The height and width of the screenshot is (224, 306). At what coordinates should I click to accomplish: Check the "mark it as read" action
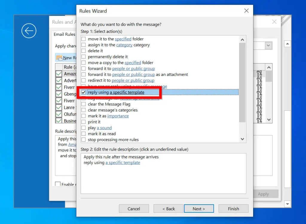click(x=83, y=133)
